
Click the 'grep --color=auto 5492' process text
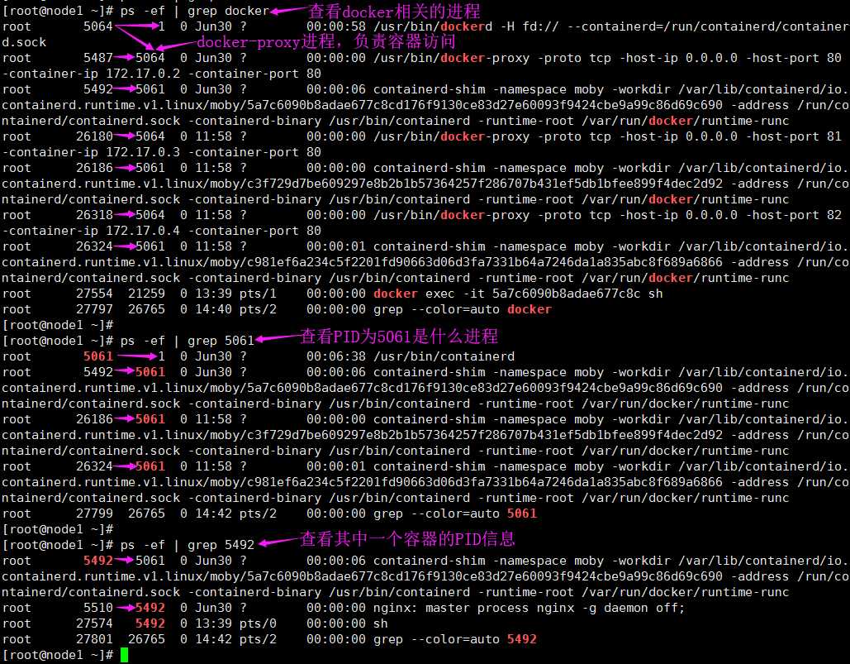pos(455,639)
